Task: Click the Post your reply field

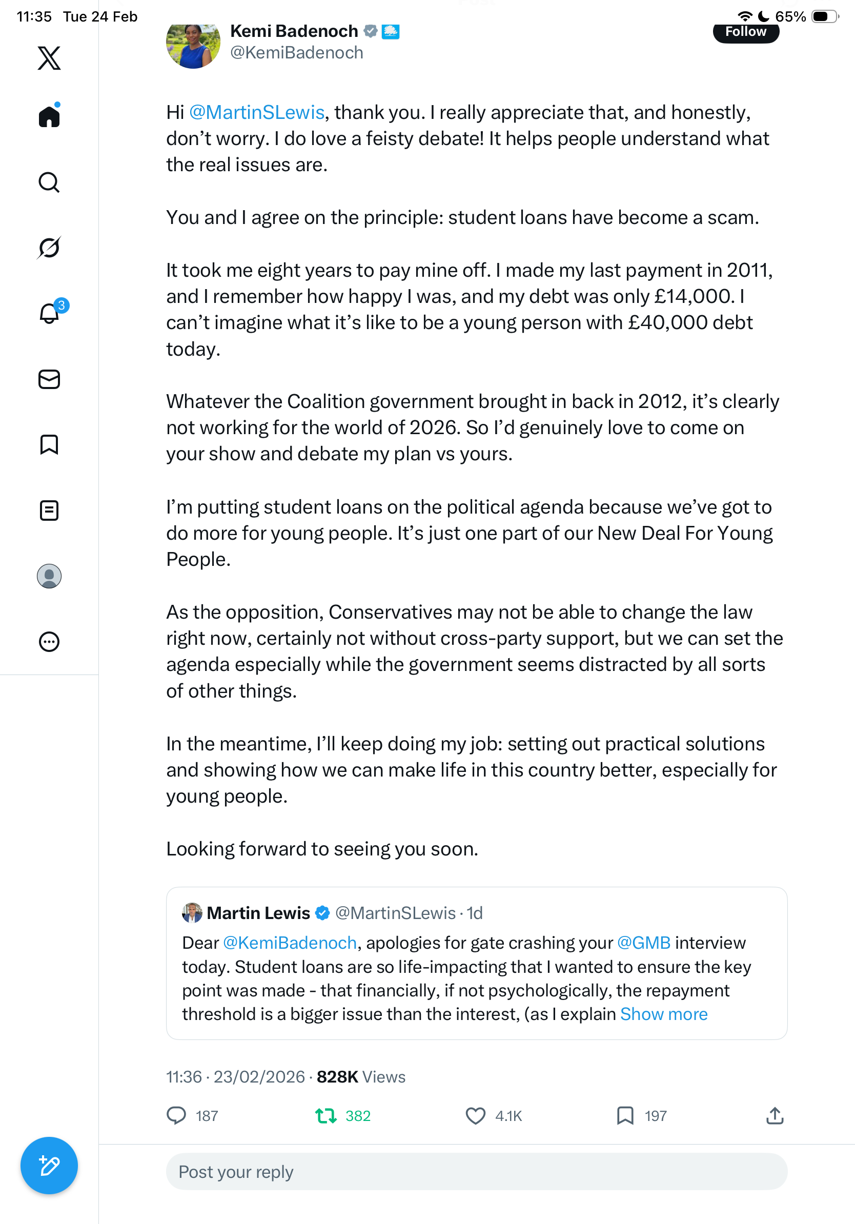Action: click(x=477, y=1172)
